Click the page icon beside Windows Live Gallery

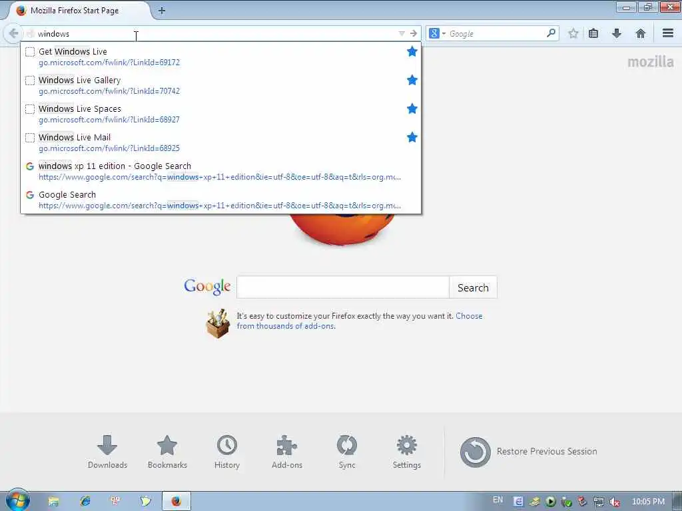29,81
